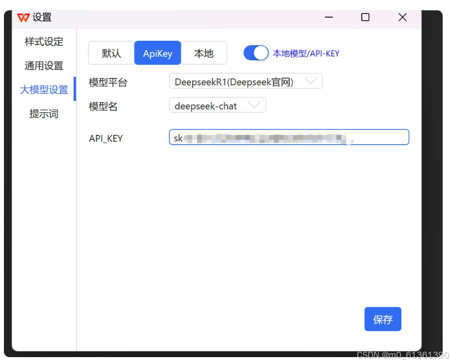Click the 设置 window title text
451x363 pixels.
[x=42, y=18]
